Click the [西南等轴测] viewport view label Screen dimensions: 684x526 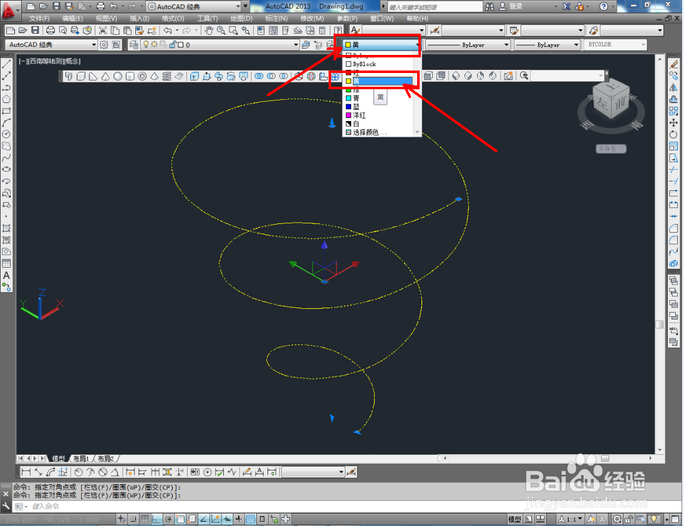coord(46,61)
